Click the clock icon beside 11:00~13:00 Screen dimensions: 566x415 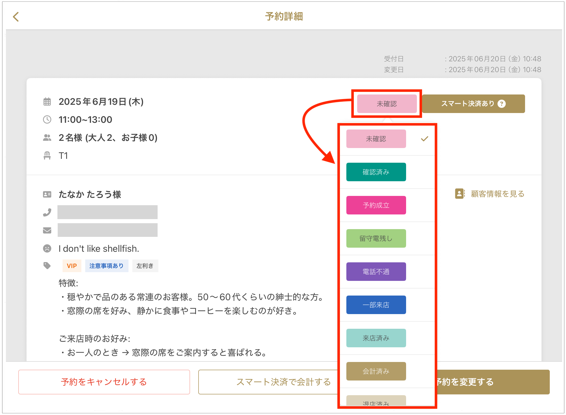[x=47, y=119]
